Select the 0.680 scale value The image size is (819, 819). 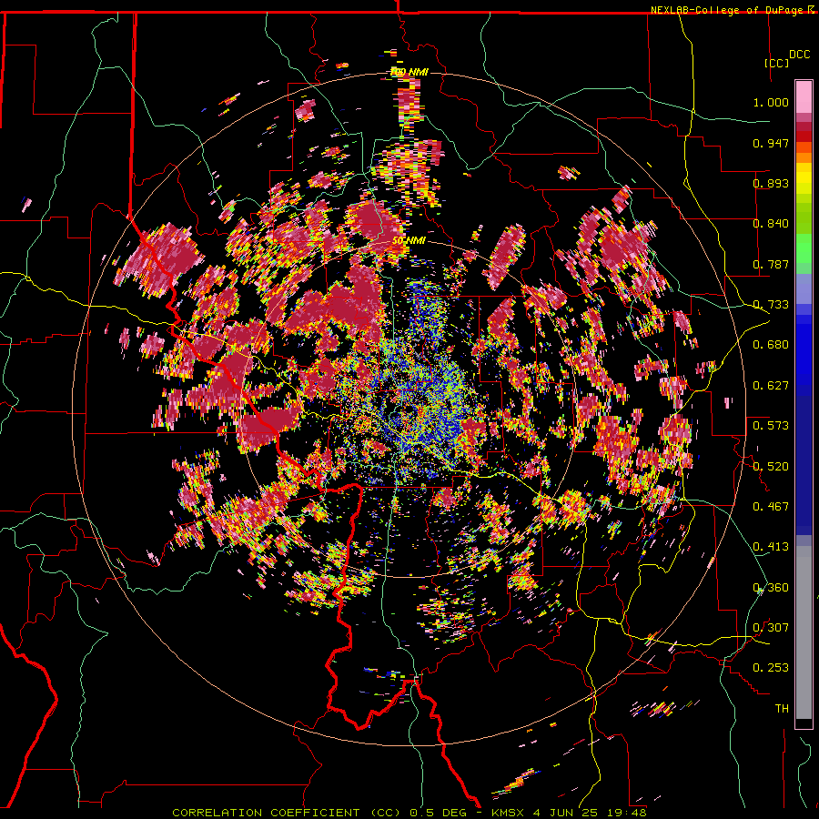pos(771,345)
